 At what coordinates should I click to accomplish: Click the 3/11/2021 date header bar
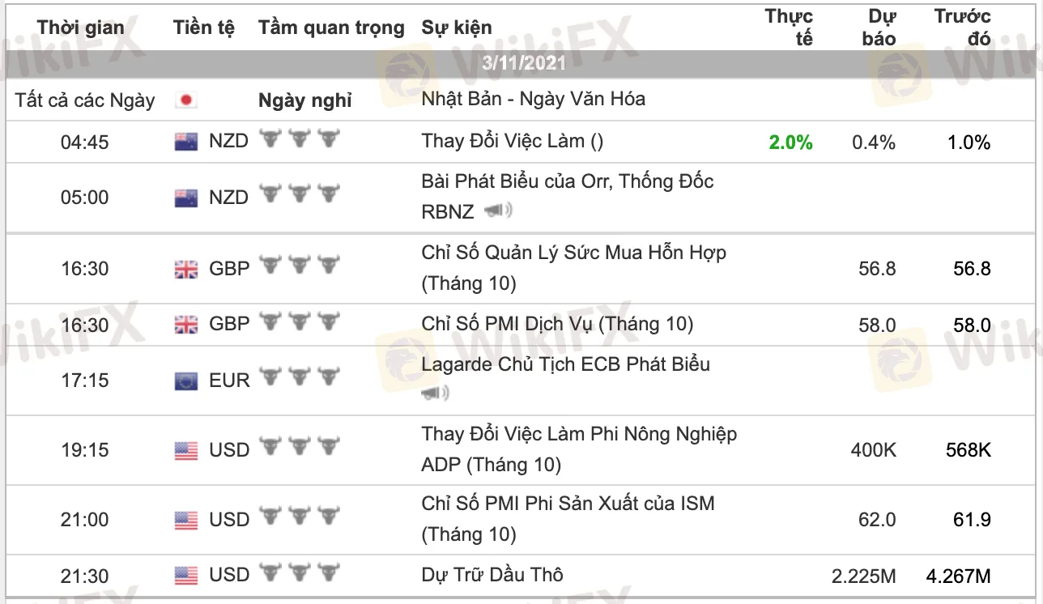[521, 62]
